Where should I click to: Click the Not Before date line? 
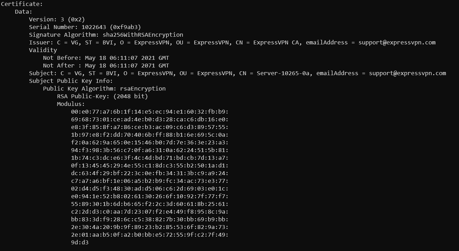coord(106,58)
